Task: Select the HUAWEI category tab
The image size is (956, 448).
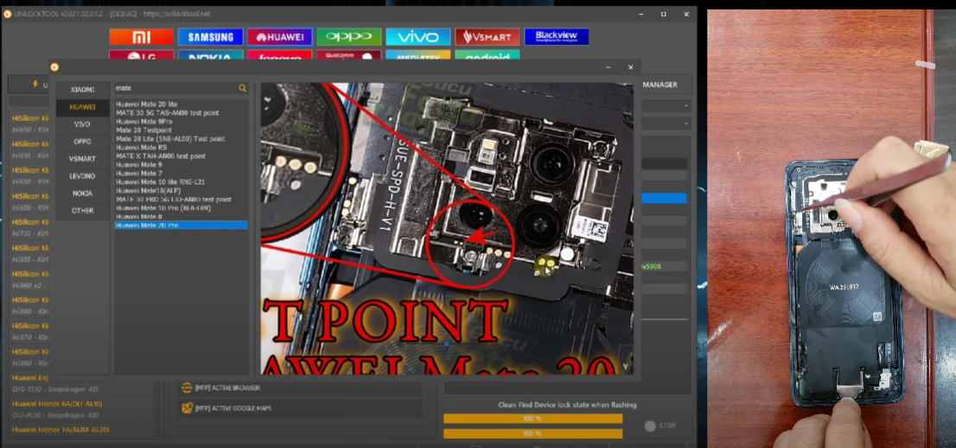Action: (x=83, y=107)
